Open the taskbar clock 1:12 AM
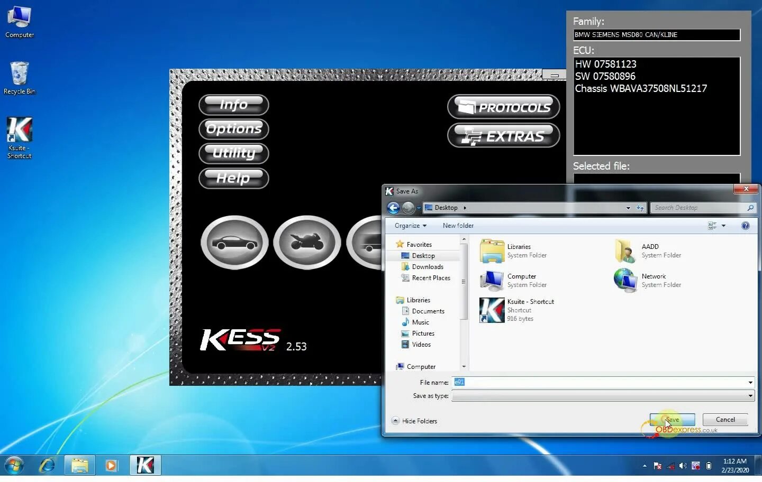Image resolution: width=762 pixels, height=482 pixels. pyautogui.click(x=735, y=466)
